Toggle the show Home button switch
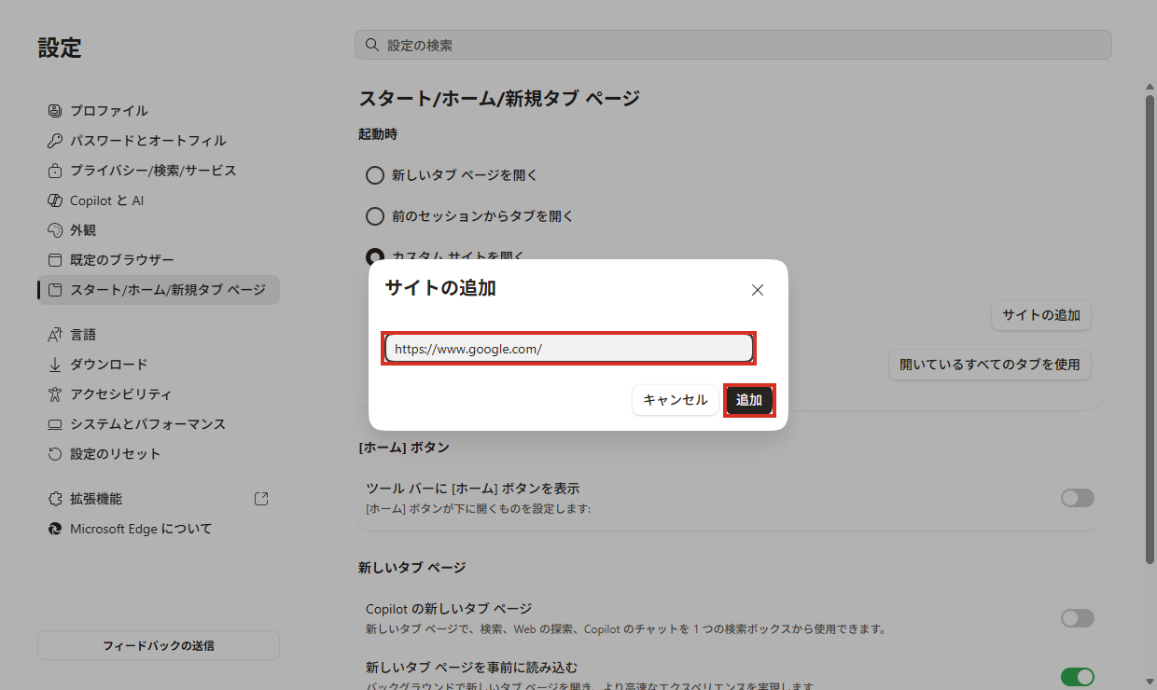 [x=1078, y=498]
